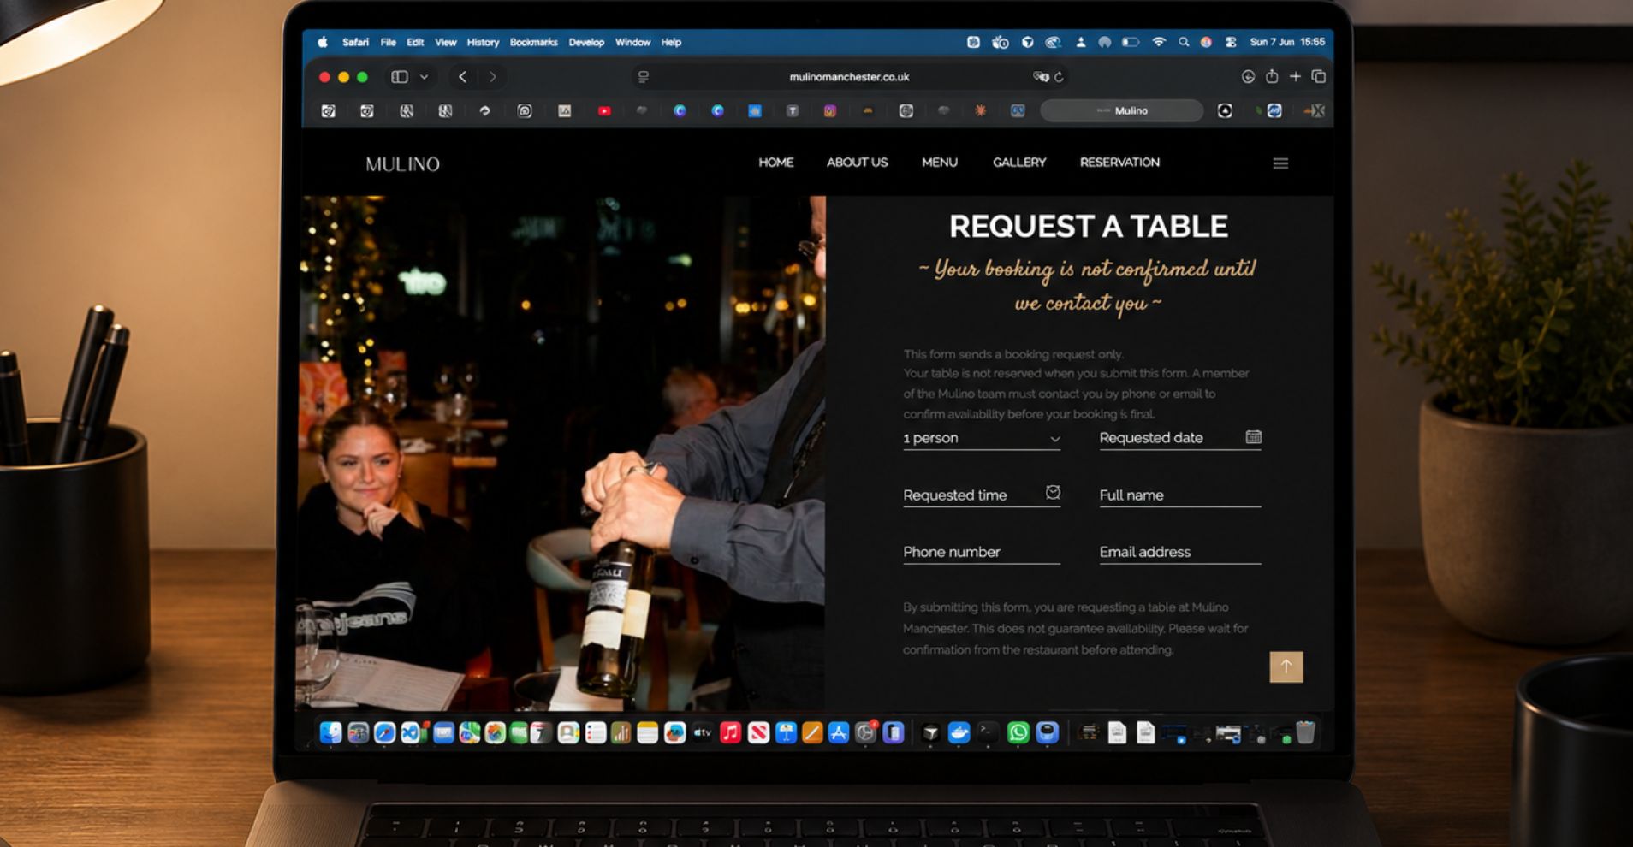Go forward with the forward arrow
The width and height of the screenshot is (1633, 847).
click(x=493, y=77)
